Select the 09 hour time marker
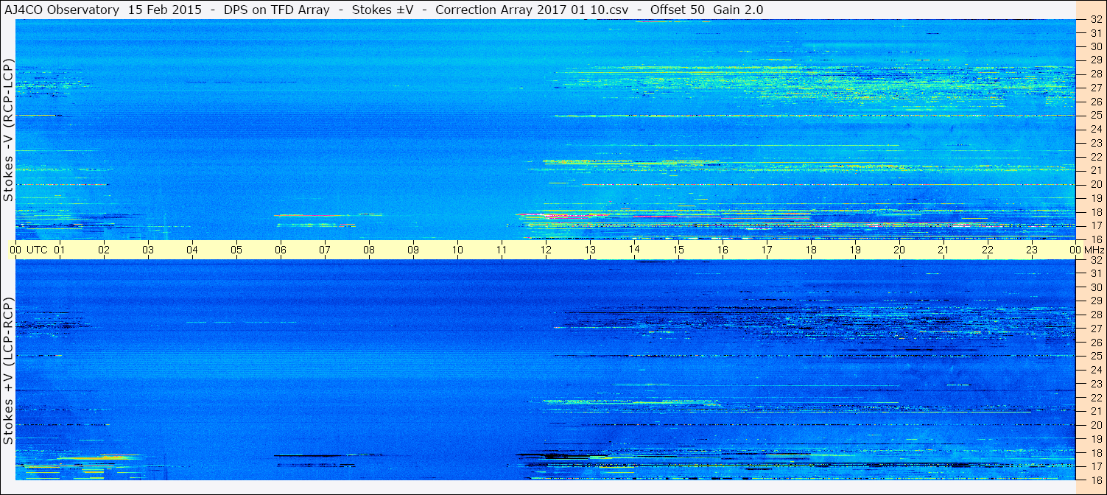 click(x=413, y=250)
